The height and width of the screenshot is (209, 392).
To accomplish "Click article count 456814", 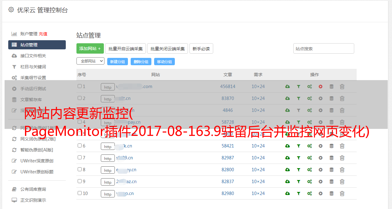I will pos(228,87).
